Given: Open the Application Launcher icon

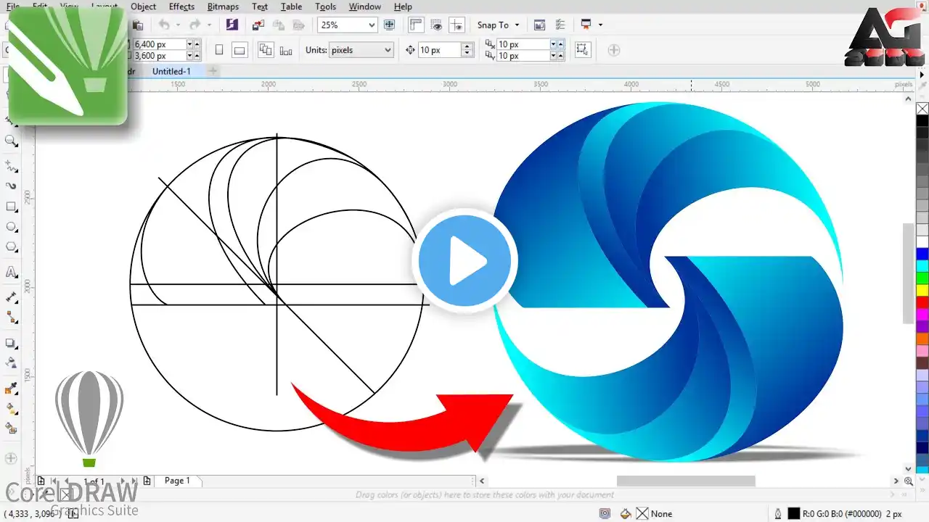Looking at the screenshot, I should (x=586, y=25).
